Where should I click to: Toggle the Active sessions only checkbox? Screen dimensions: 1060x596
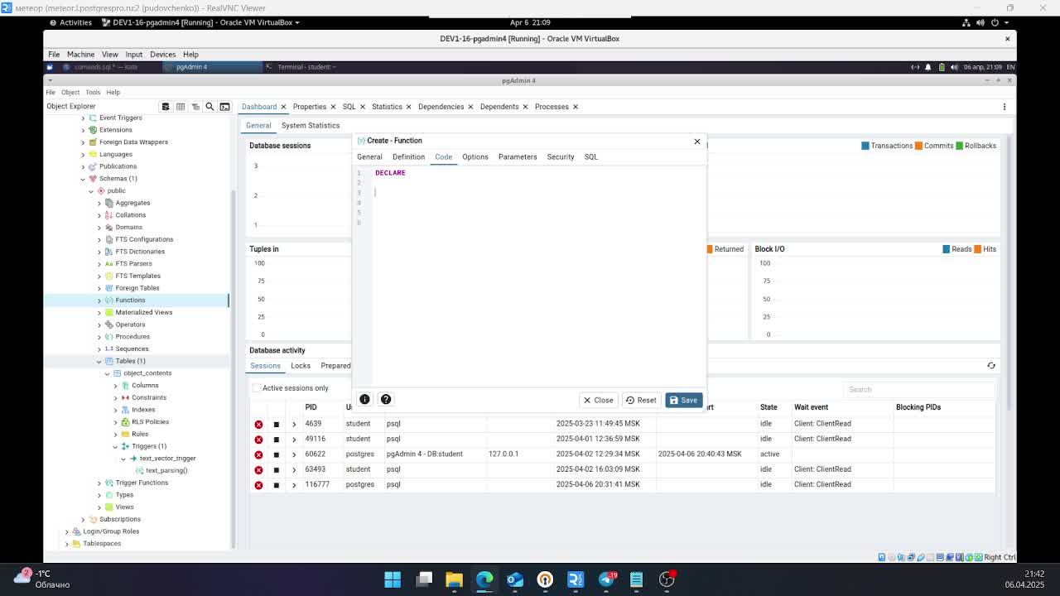click(x=257, y=388)
